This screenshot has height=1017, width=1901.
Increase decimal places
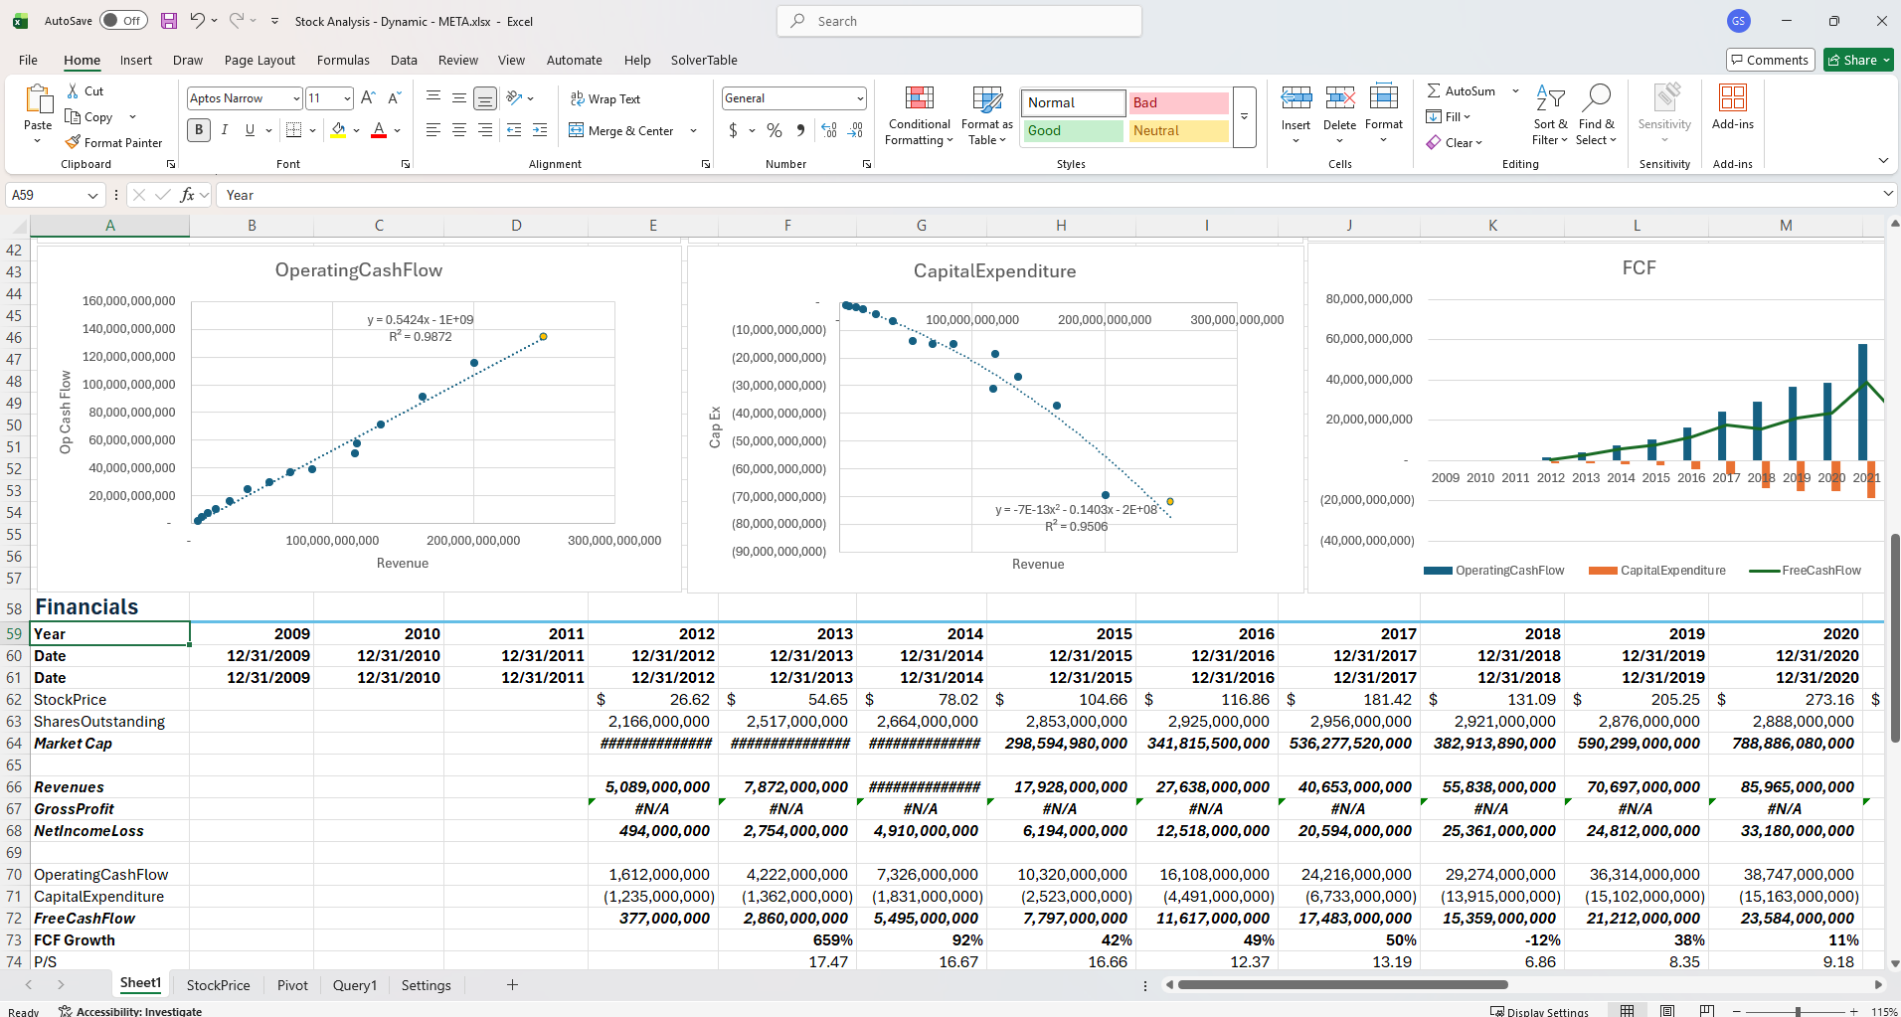tap(829, 130)
